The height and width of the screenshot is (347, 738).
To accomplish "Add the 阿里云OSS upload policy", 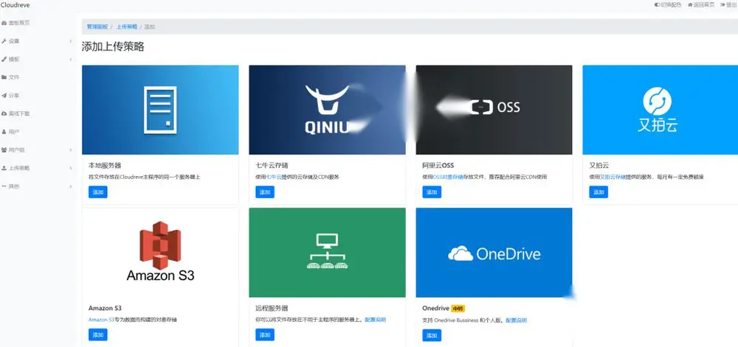I will point(432,192).
